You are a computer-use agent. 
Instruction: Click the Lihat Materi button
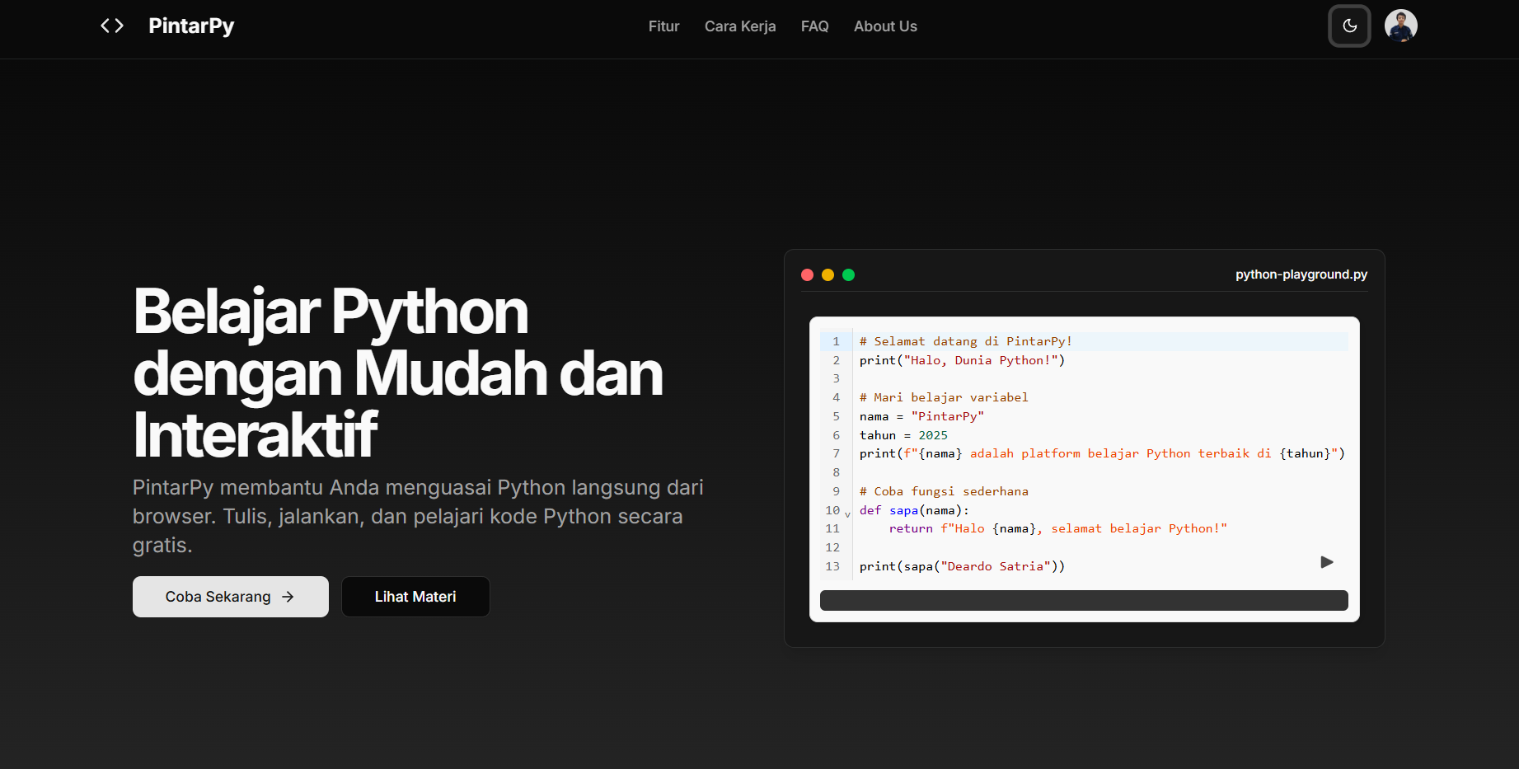(415, 597)
